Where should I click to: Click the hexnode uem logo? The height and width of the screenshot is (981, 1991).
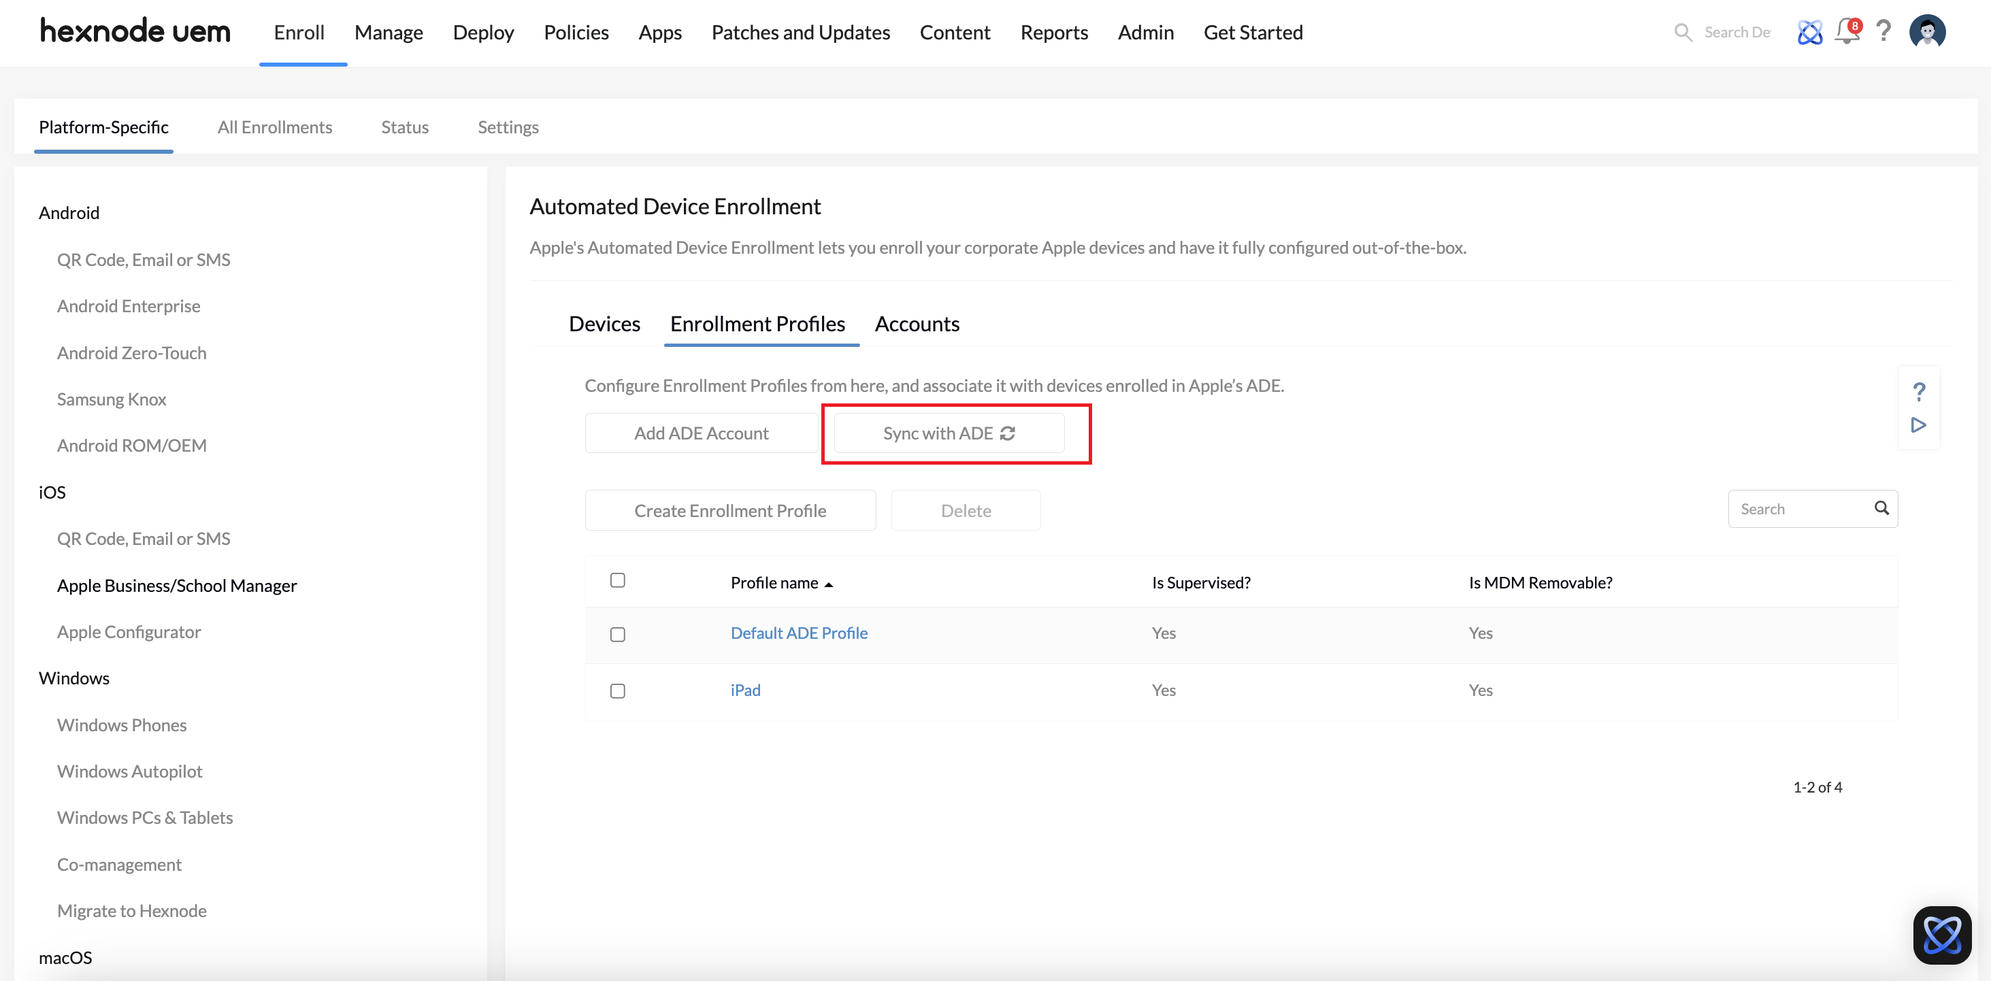tap(135, 32)
